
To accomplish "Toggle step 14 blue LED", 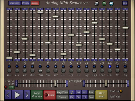I will coord(110,66).
